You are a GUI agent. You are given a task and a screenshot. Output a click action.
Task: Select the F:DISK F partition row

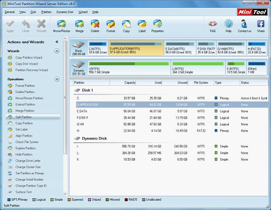172,118
